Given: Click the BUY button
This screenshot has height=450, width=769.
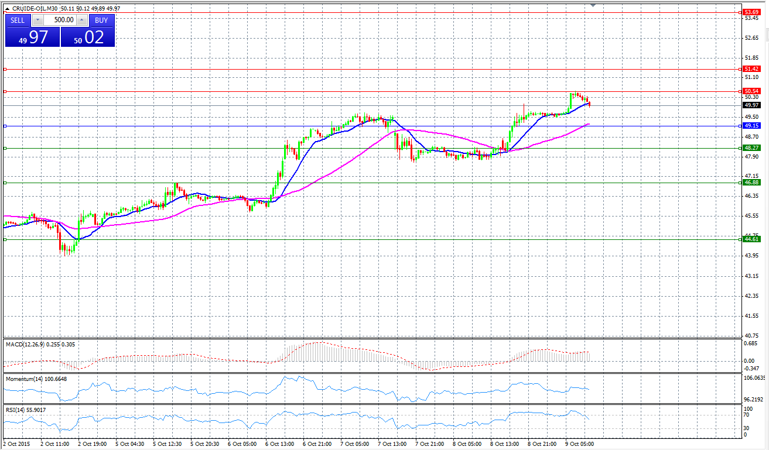Looking at the screenshot, I should click(x=101, y=20).
